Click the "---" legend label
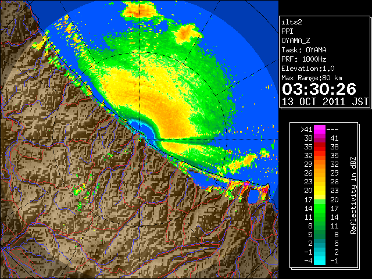The image size is (372, 279). (x=332, y=129)
